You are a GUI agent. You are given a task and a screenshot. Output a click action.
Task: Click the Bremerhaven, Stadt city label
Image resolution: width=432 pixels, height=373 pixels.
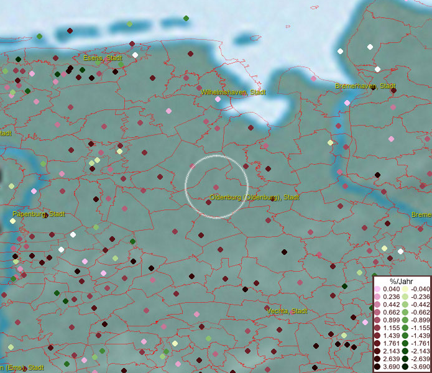[365, 86]
